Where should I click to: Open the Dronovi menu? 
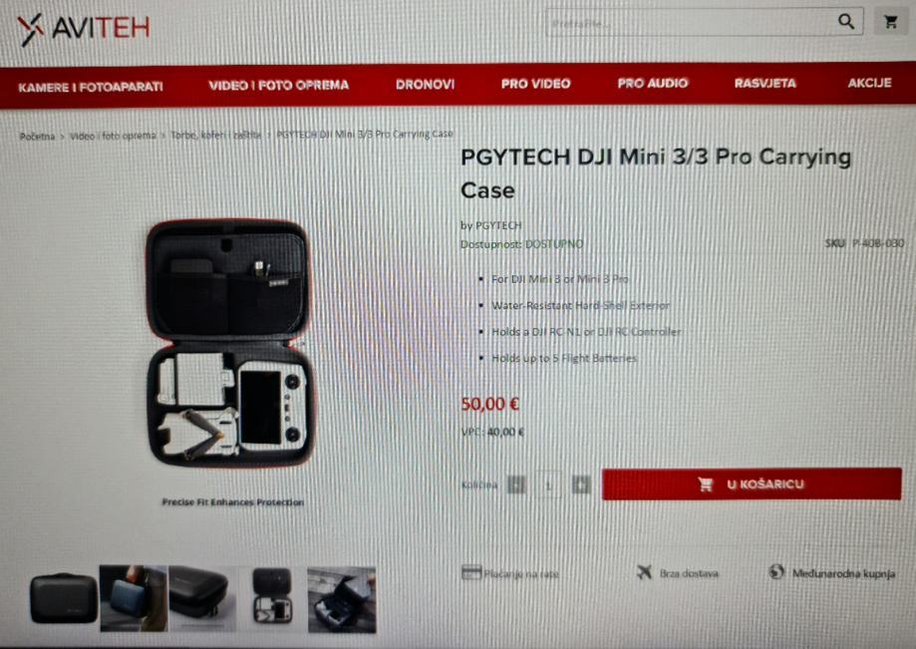[x=425, y=85]
